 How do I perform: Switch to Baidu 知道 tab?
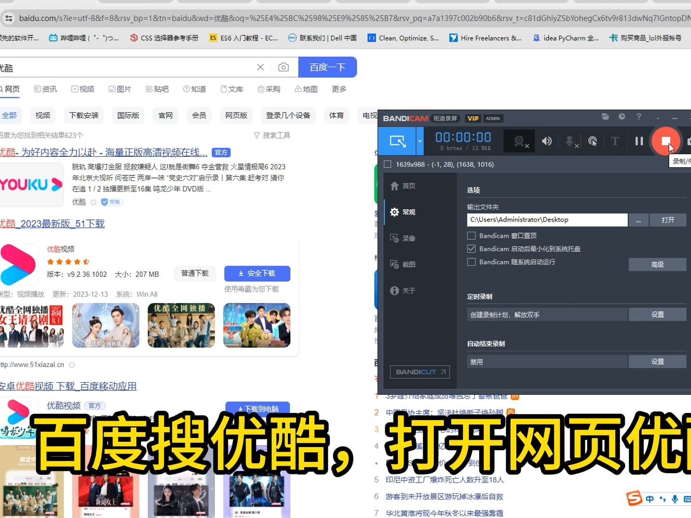pyautogui.click(x=194, y=89)
